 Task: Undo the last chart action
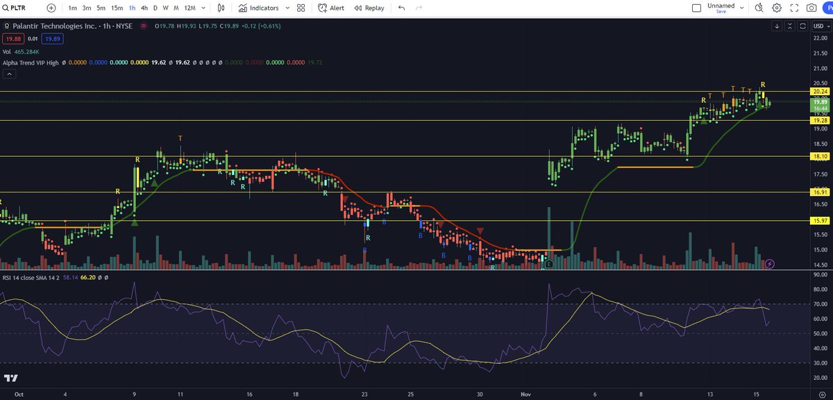401,8
